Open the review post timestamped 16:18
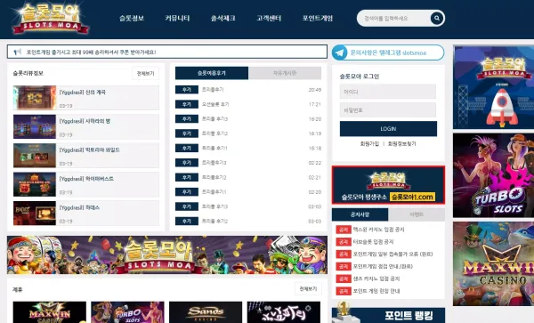 (x=248, y=149)
